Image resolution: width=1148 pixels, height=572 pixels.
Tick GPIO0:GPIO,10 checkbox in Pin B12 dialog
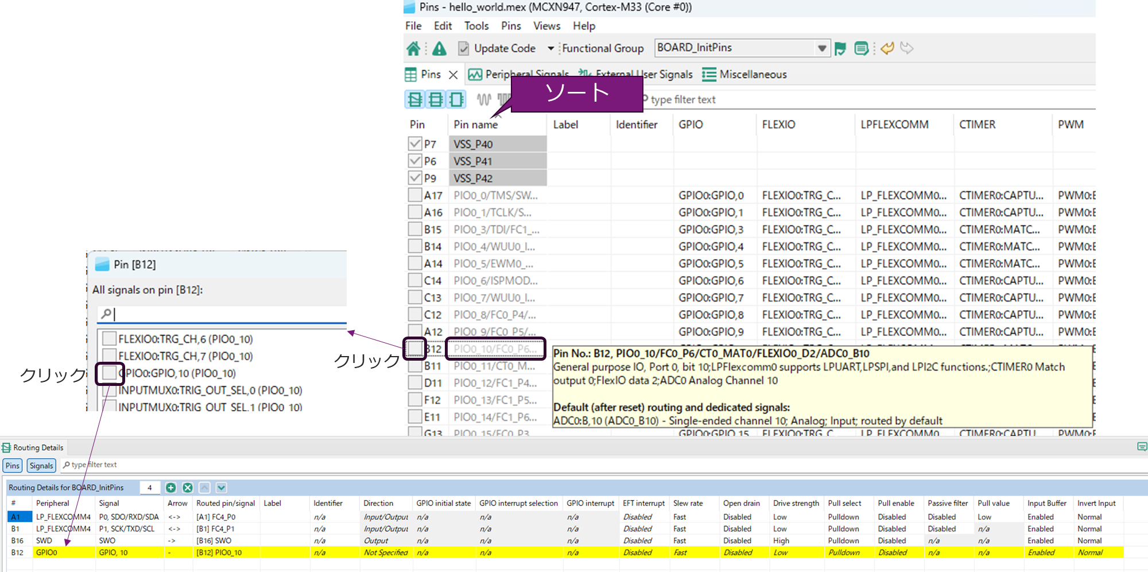pyautogui.click(x=109, y=373)
